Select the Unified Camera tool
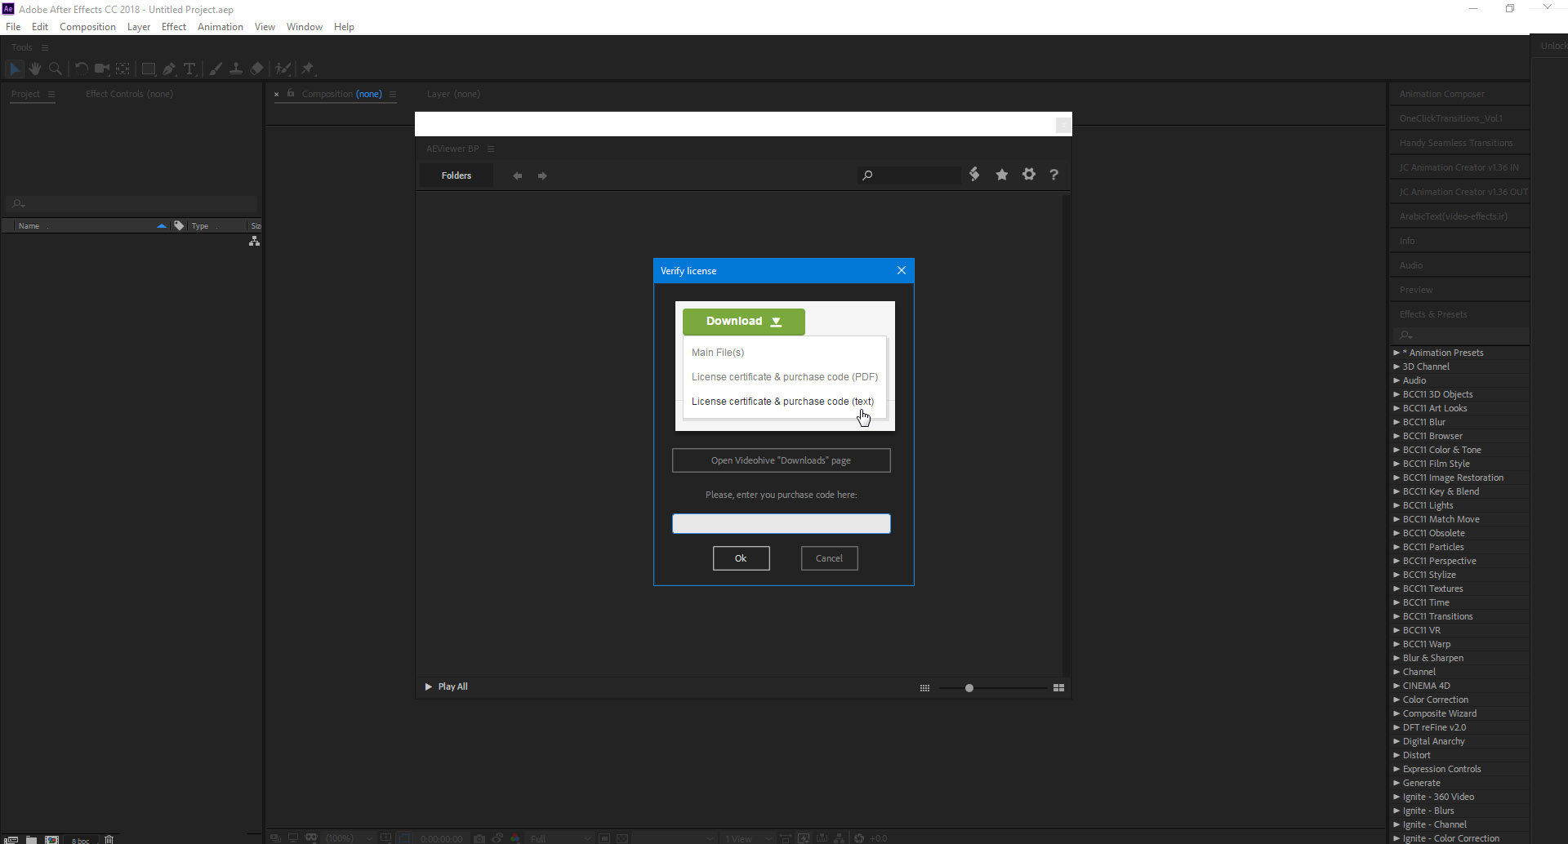 click(102, 69)
